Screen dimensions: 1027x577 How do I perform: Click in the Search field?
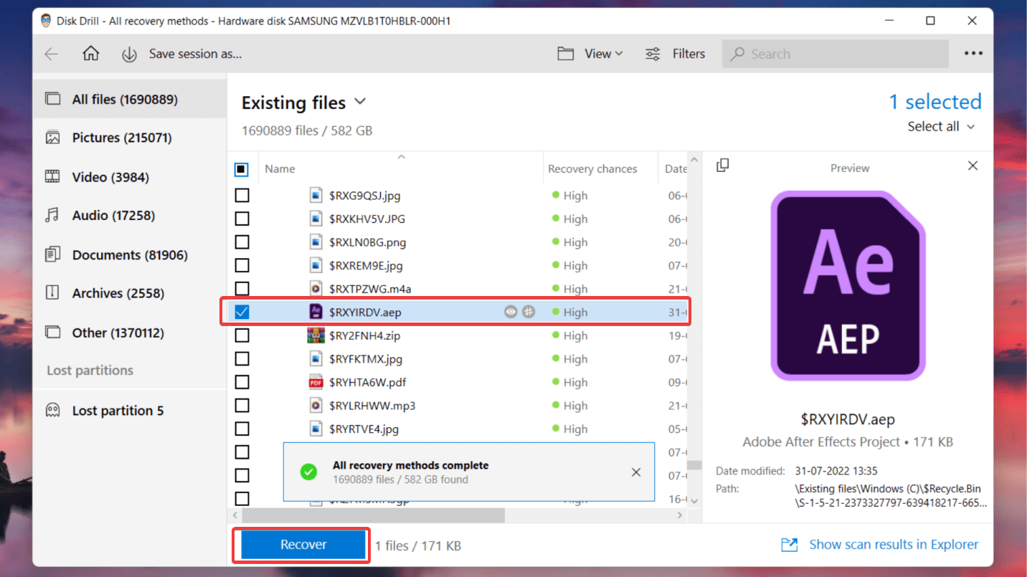point(836,54)
